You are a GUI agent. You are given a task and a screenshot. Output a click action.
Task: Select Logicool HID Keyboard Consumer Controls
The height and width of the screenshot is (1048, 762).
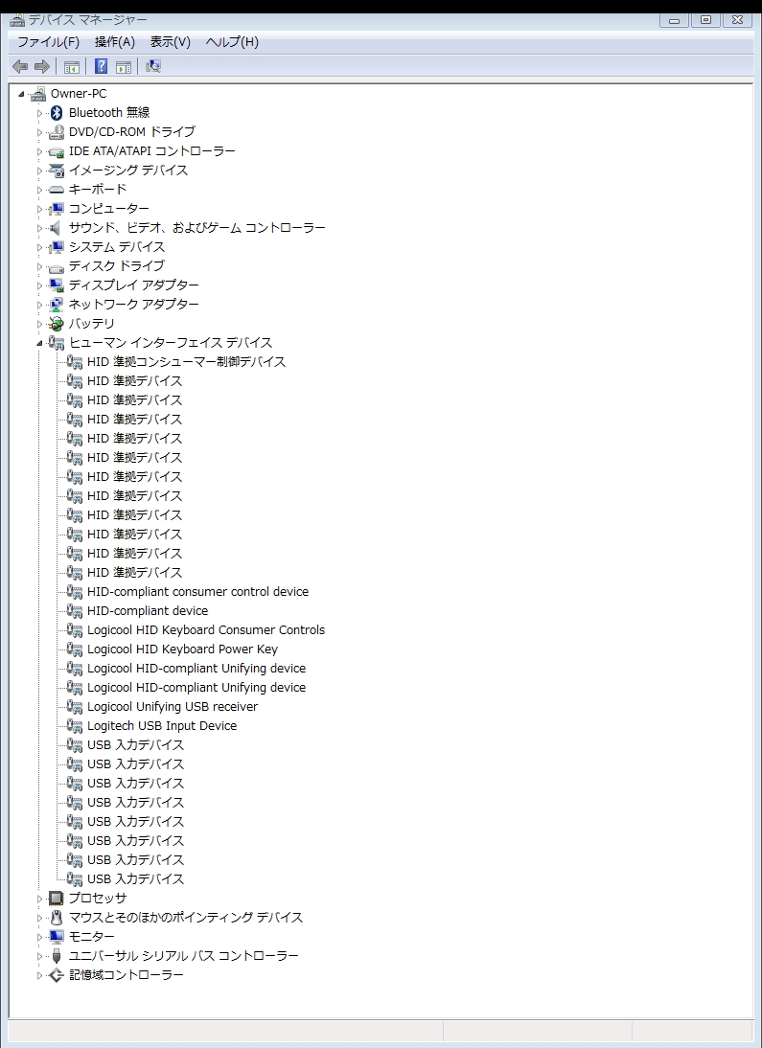[206, 630]
